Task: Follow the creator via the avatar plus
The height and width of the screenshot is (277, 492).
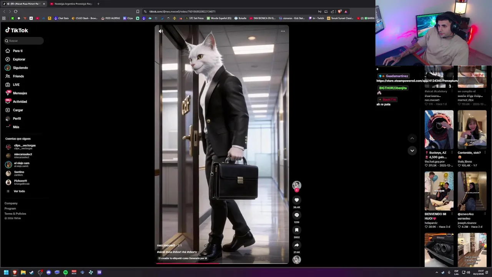Action: [296, 190]
